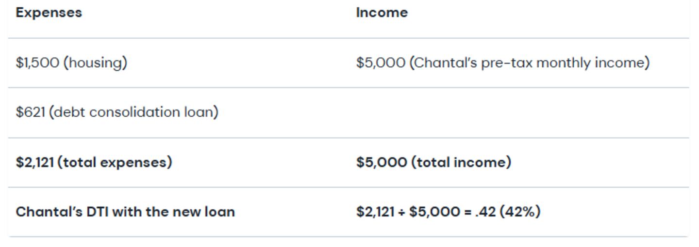This screenshot has height=247, width=699.
Task: Click the $621 debt consolidation loan cell
Action: [117, 112]
